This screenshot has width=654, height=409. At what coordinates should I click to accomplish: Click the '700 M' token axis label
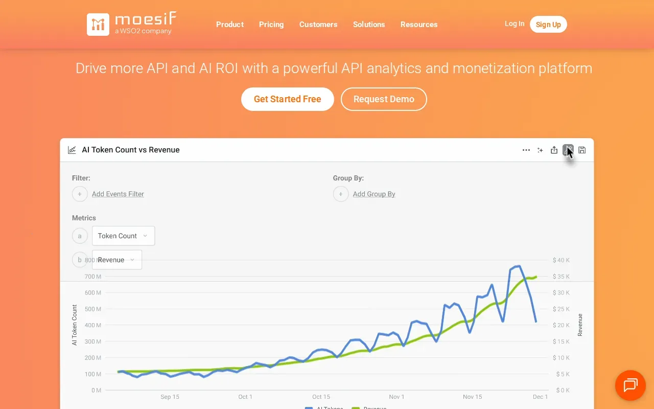tap(93, 277)
